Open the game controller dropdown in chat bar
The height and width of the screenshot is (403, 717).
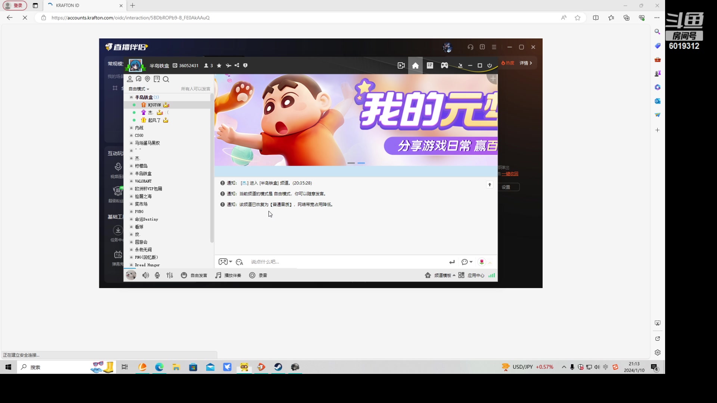[225, 262]
